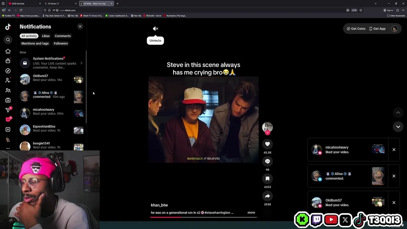Follow creator via red plus badge
Screen dimensions: 407x229
pyautogui.click(x=267, y=133)
